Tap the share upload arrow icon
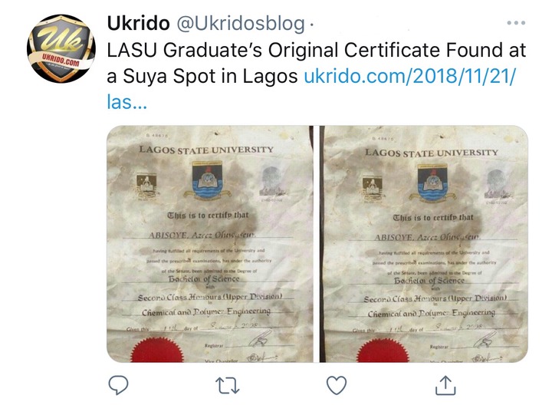The image size is (552, 405). pyautogui.click(x=445, y=385)
